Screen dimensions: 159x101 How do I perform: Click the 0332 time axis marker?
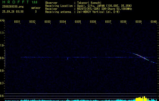pos(32,21)
